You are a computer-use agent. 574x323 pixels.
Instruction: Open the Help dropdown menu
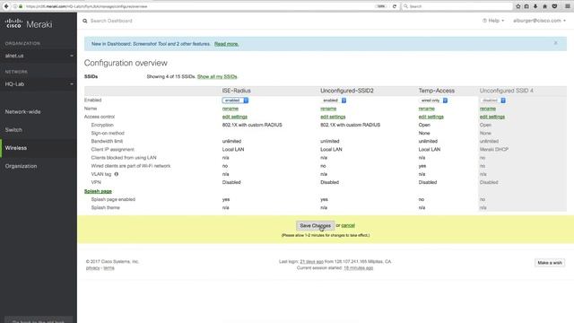click(x=493, y=21)
